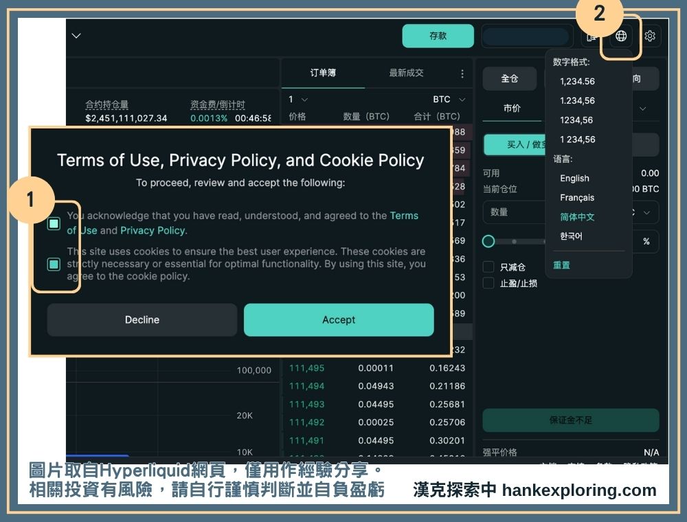This screenshot has height=522, width=687.
Task: Pick the 1.234,56 number format
Action: 577,100
